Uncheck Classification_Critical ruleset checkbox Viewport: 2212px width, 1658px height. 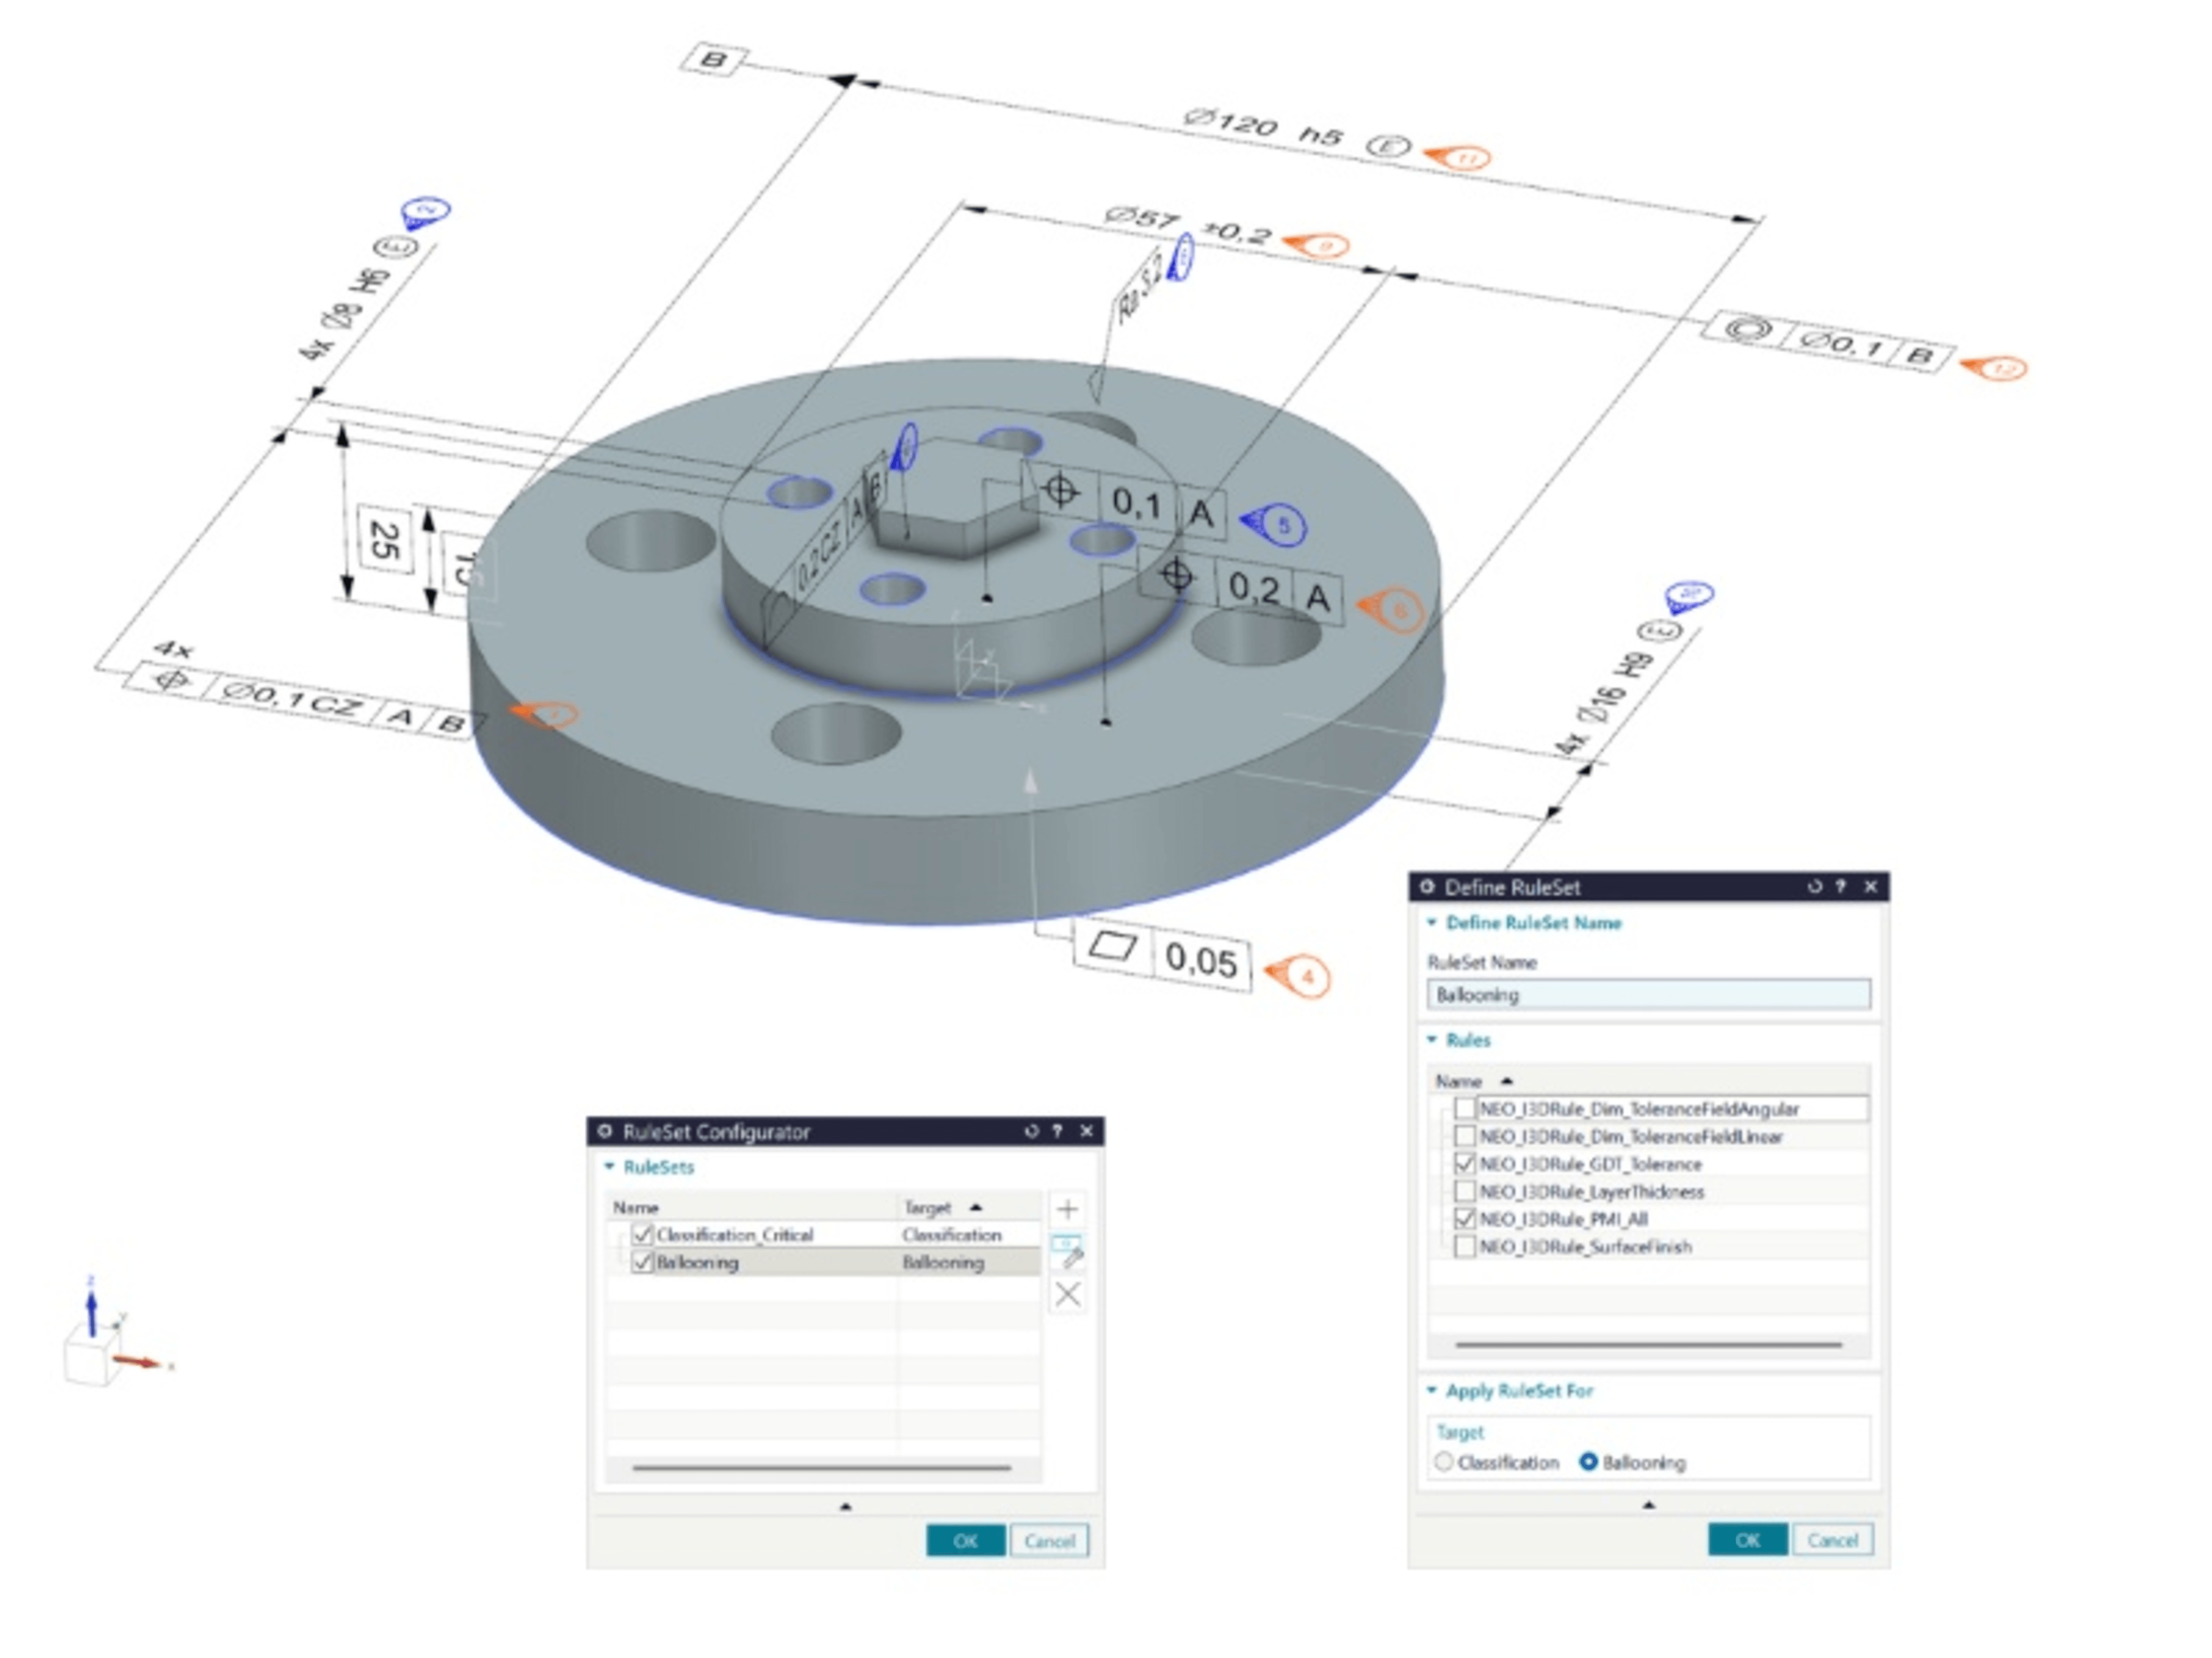(643, 1235)
